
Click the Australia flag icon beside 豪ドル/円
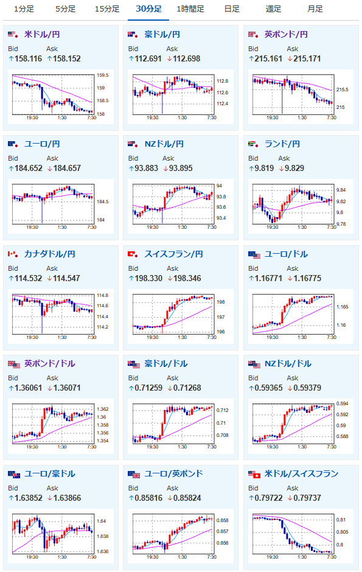(x=133, y=35)
